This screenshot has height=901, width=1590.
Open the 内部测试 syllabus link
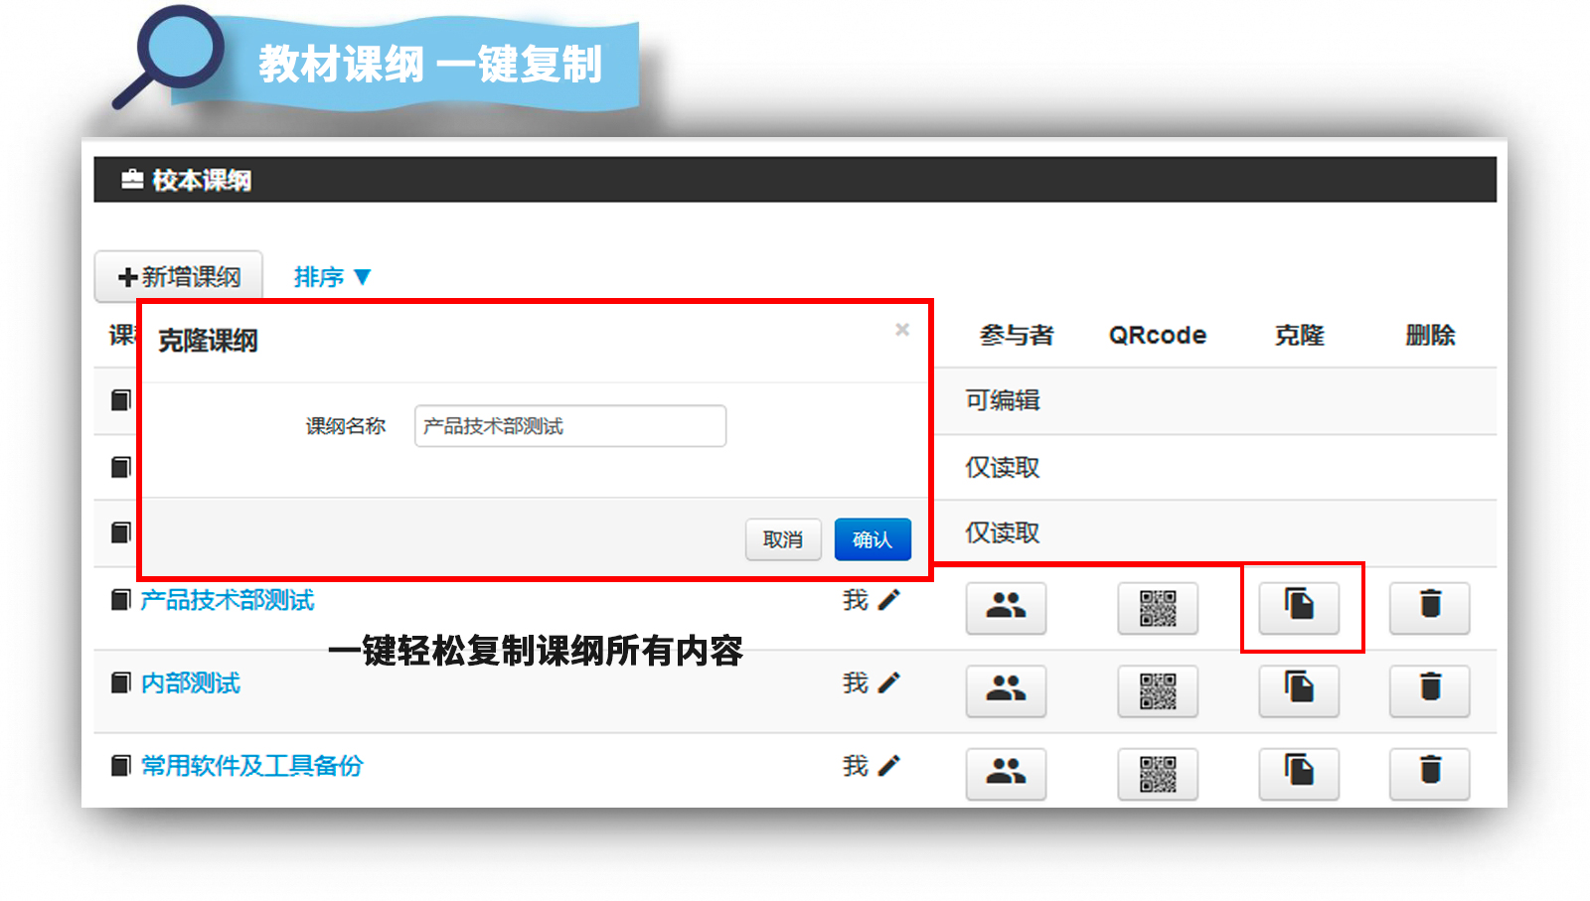tap(191, 683)
